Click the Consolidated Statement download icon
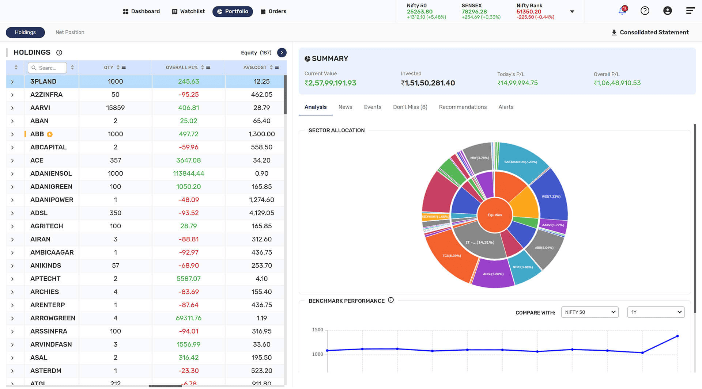 (x=614, y=33)
